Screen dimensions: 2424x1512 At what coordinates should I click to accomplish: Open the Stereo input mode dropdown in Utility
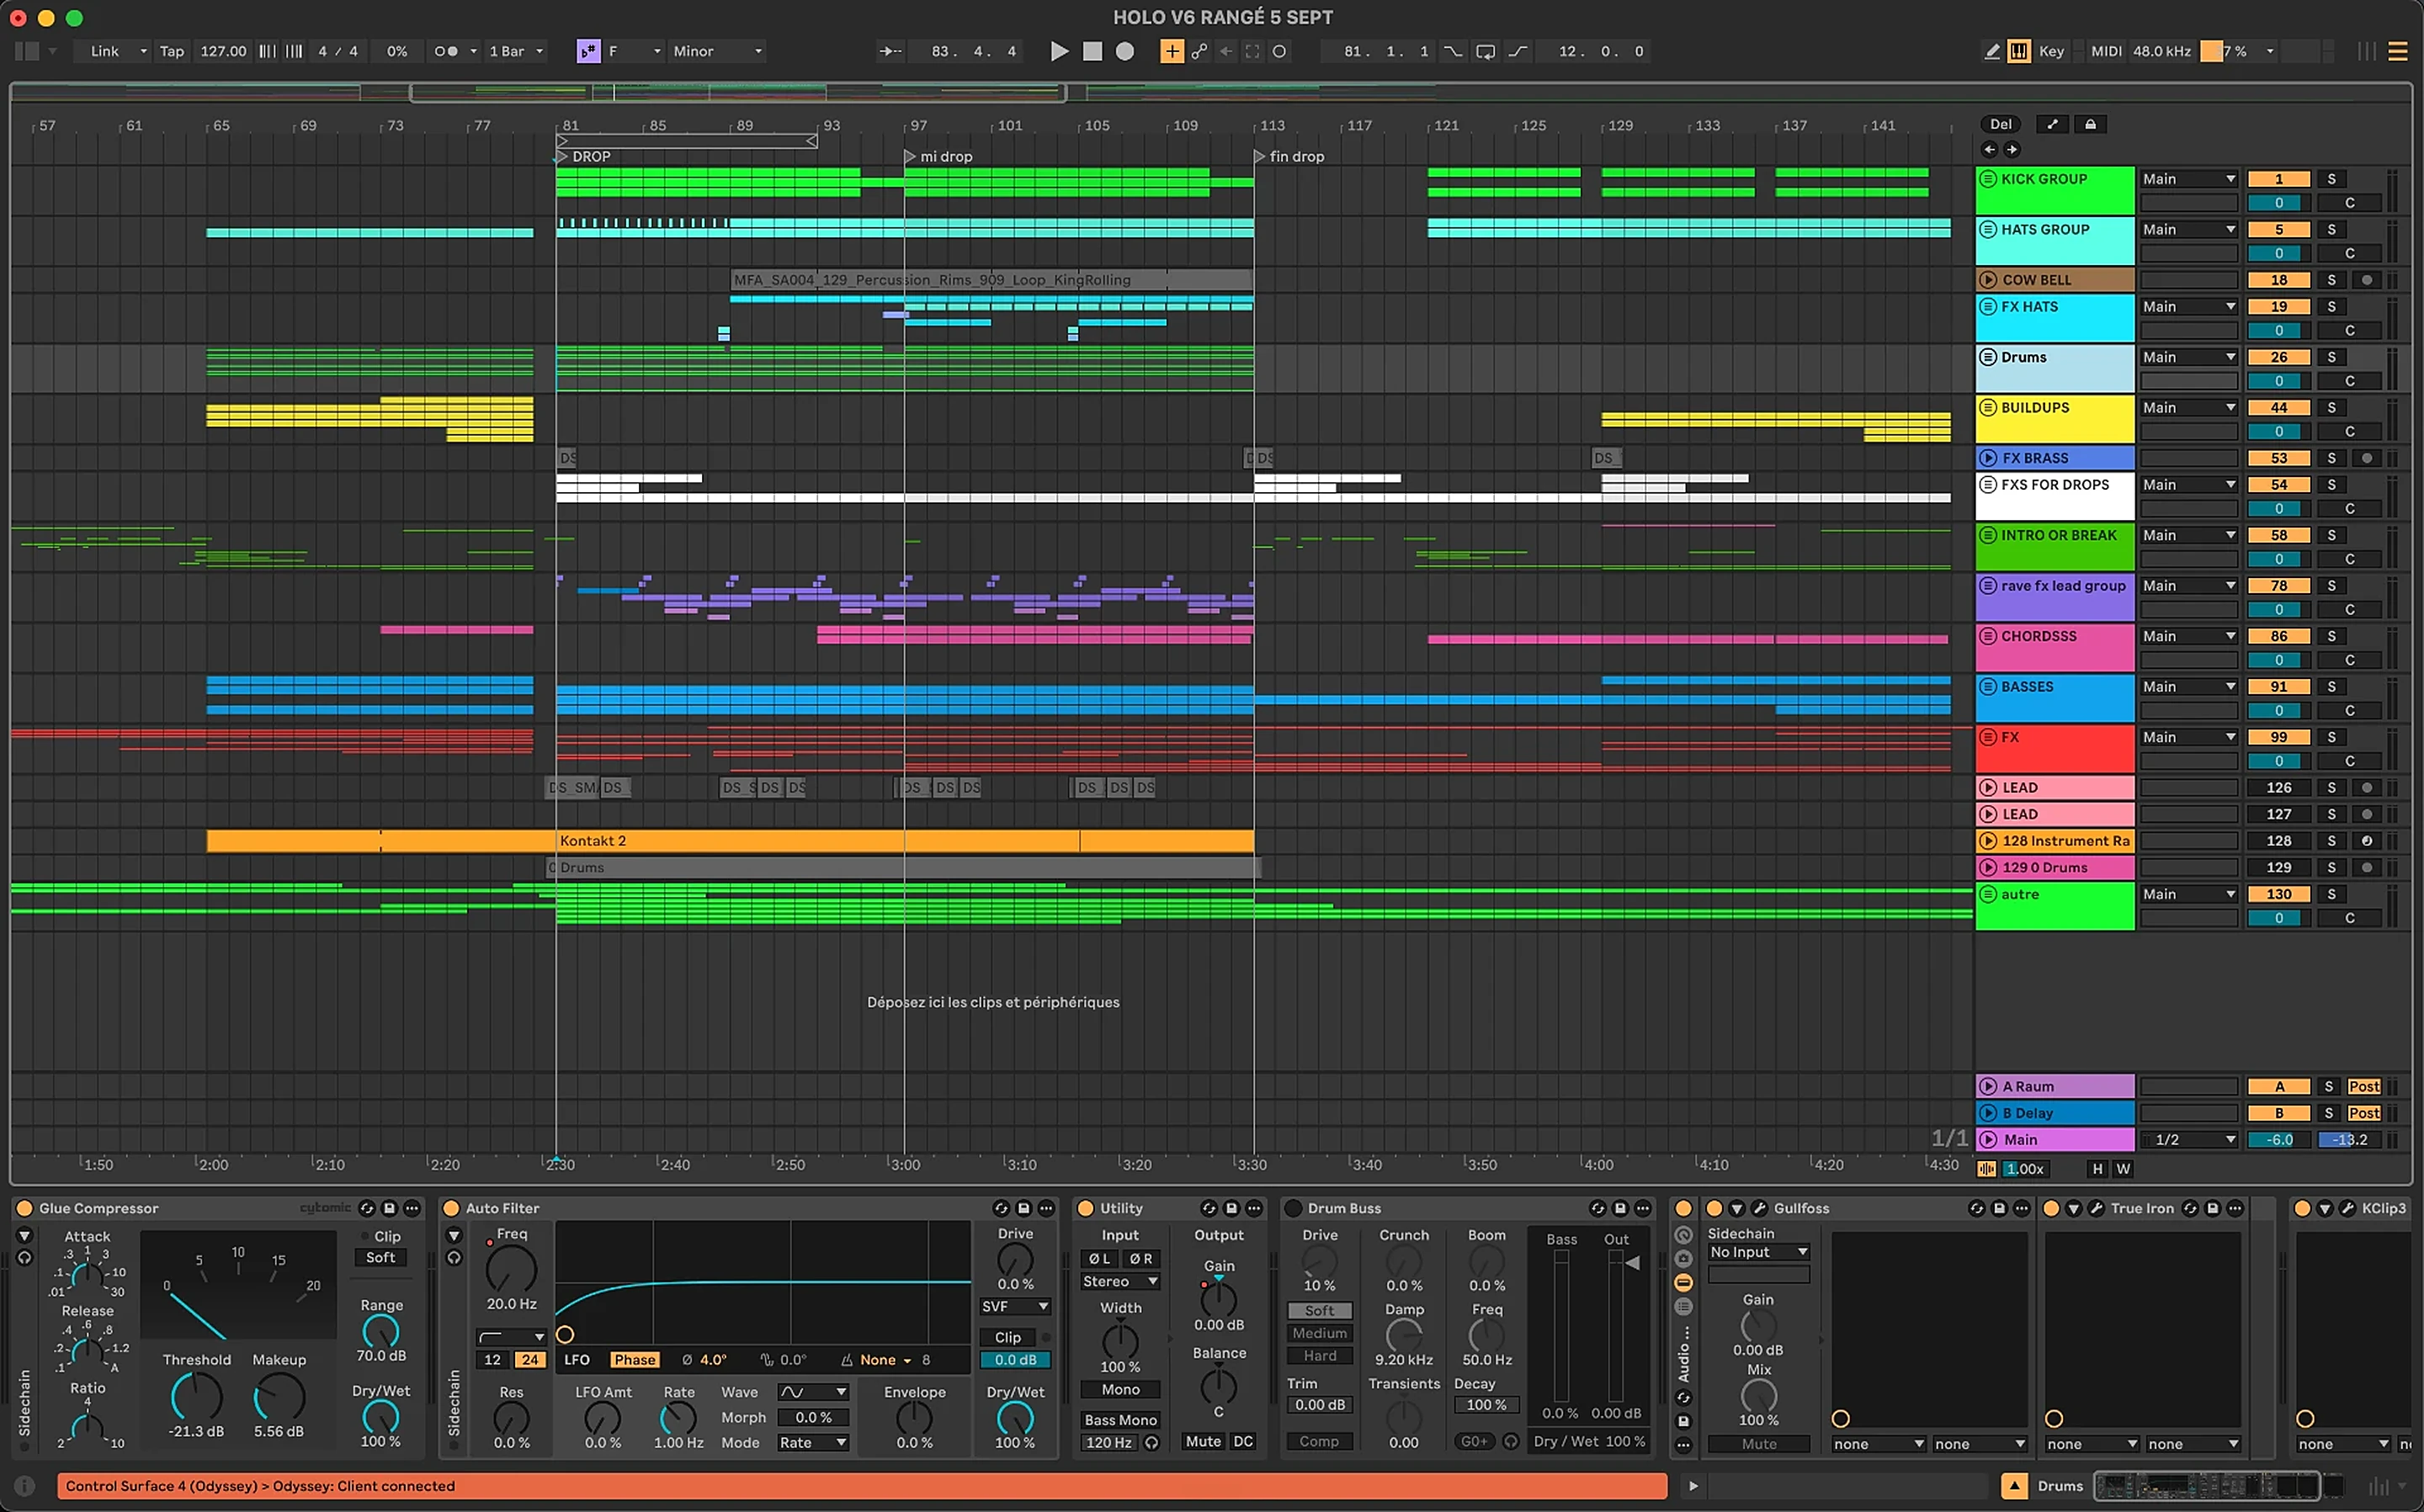click(1120, 1282)
